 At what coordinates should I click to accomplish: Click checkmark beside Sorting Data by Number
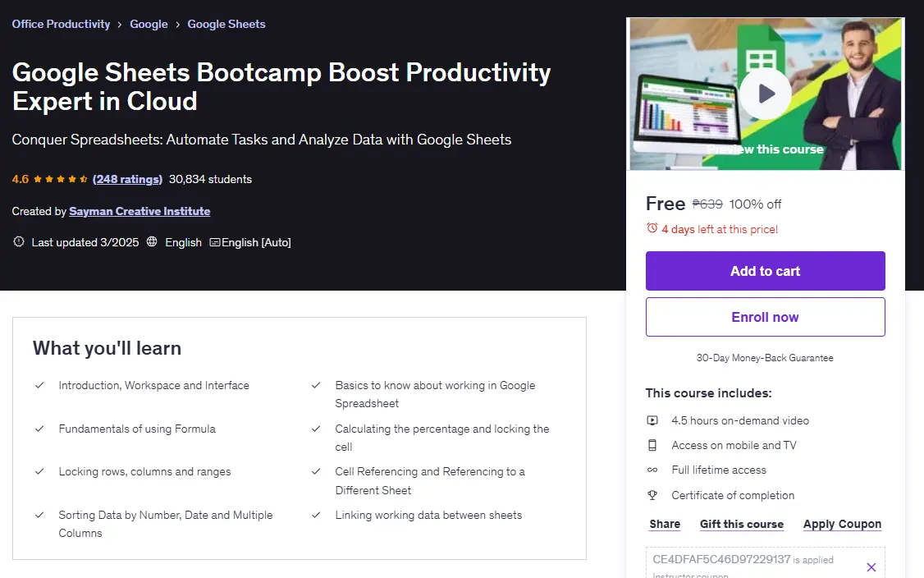point(39,515)
